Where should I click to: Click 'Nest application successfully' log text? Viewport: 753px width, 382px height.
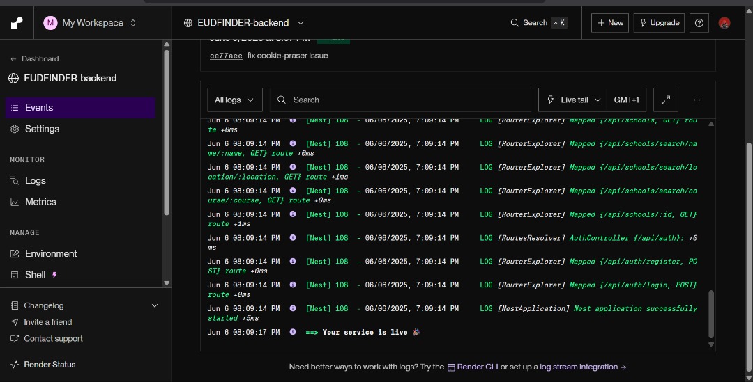tap(635, 309)
